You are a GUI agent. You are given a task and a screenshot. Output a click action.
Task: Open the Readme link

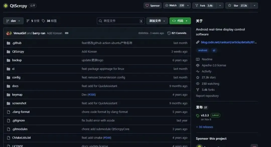(207, 59)
